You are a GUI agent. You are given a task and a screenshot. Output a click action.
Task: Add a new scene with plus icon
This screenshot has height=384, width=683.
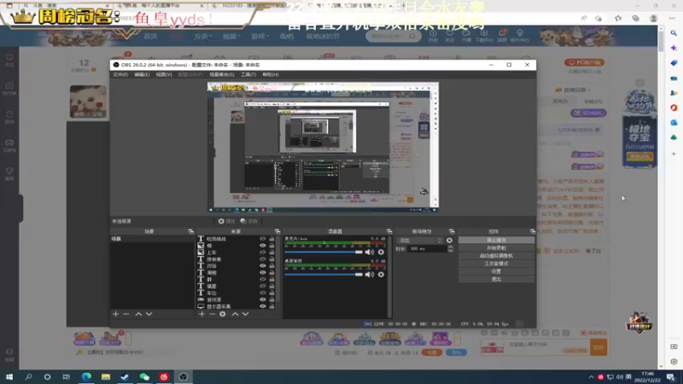[x=115, y=314]
